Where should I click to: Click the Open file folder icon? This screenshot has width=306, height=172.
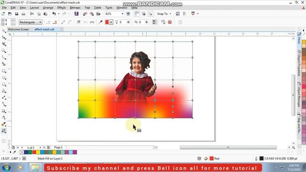tap(10, 14)
